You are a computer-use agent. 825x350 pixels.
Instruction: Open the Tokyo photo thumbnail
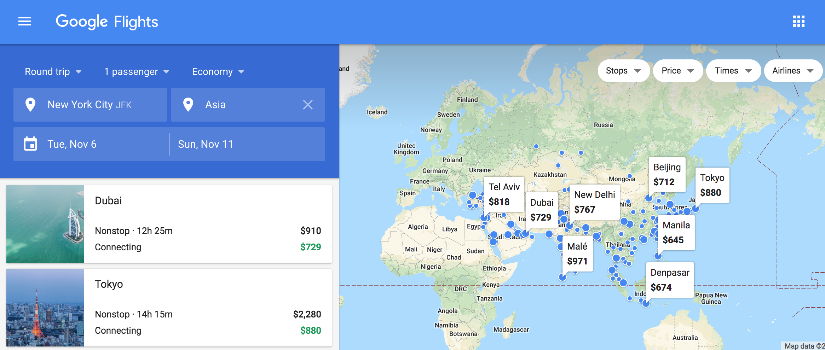(x=45, y=308)
